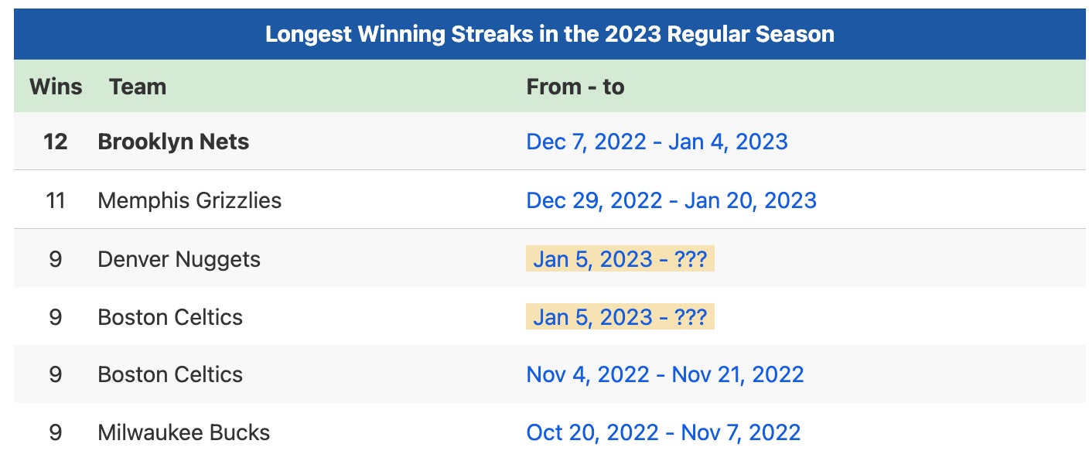
Task: Click the 9 wins cell for Milwaukee Bucks
Action: (56, 432)
